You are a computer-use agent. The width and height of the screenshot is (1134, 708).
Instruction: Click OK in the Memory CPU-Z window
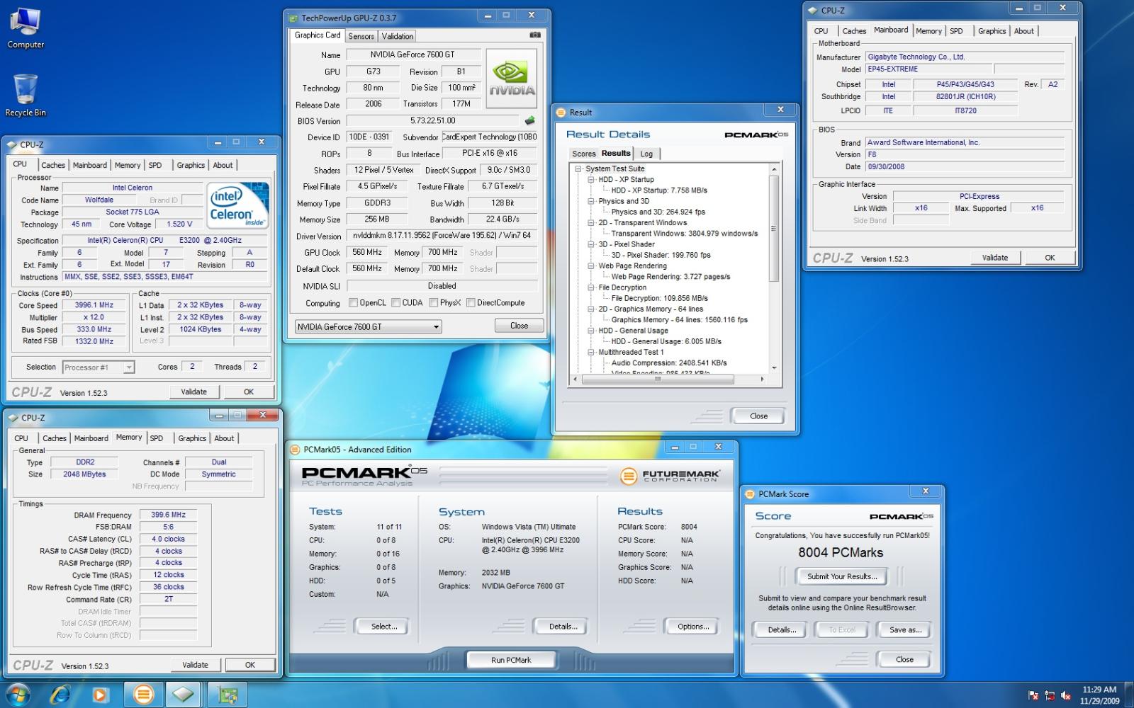[x=250, y=665]
